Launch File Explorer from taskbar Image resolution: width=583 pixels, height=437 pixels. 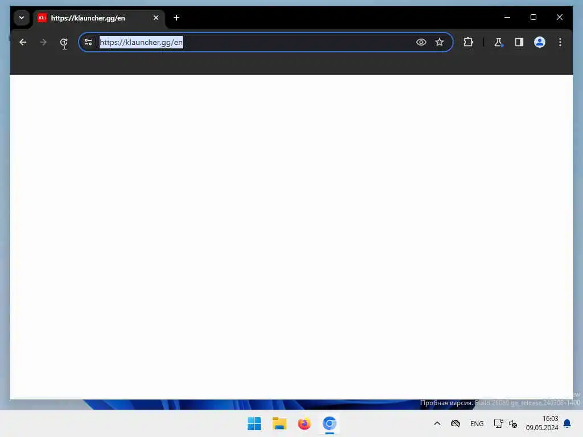(x=279, y=423)
